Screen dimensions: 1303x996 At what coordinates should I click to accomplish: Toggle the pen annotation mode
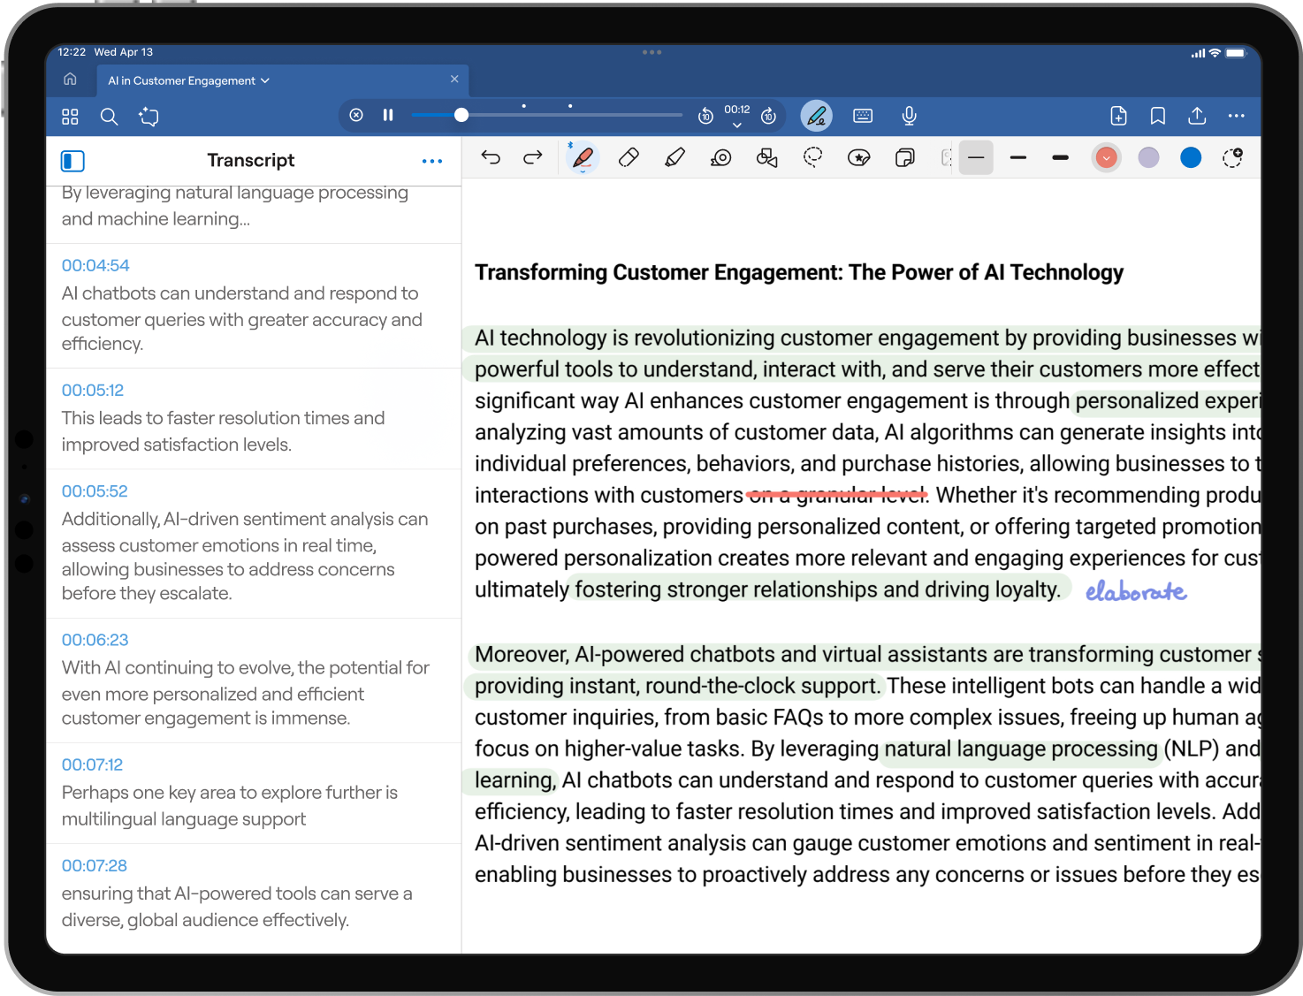(816, 116)
